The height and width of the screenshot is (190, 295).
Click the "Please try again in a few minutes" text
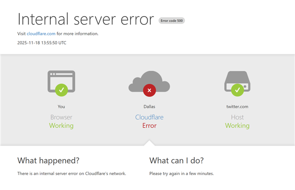[x=181, y=174]
